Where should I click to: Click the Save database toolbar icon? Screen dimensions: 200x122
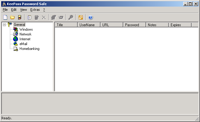19,17
